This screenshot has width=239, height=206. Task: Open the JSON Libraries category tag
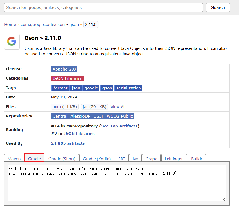point(67,78)
